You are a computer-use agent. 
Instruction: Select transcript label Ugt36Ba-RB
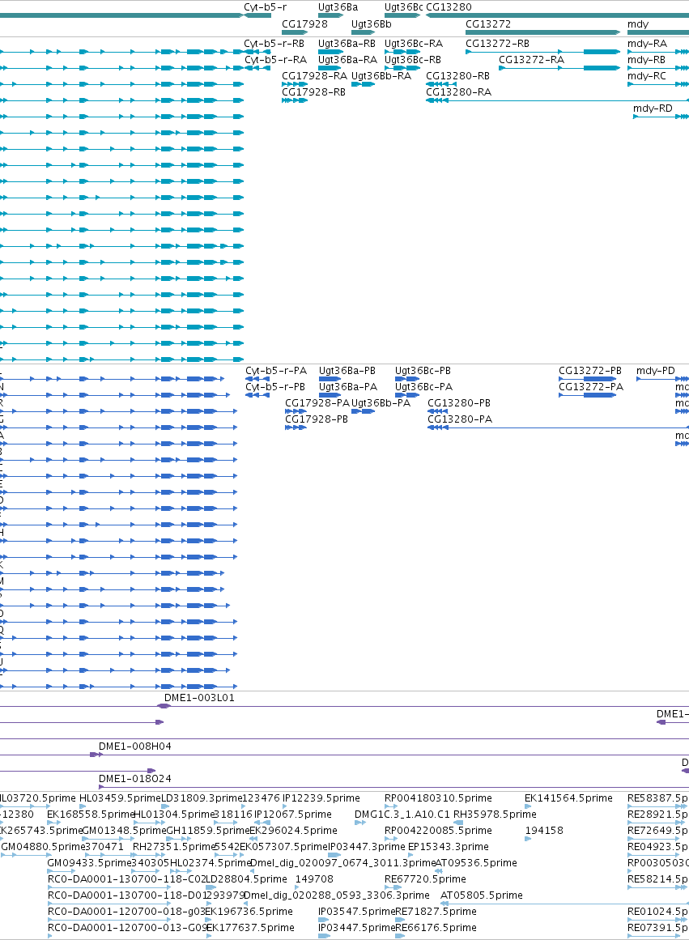347,44
